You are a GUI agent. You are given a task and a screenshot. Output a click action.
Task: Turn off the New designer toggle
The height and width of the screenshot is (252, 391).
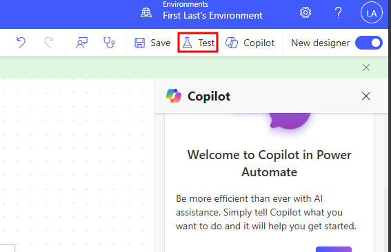[369, 43]
